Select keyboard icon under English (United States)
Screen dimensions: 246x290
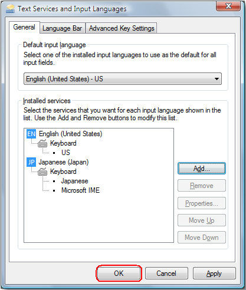click(x=42, y=143)
